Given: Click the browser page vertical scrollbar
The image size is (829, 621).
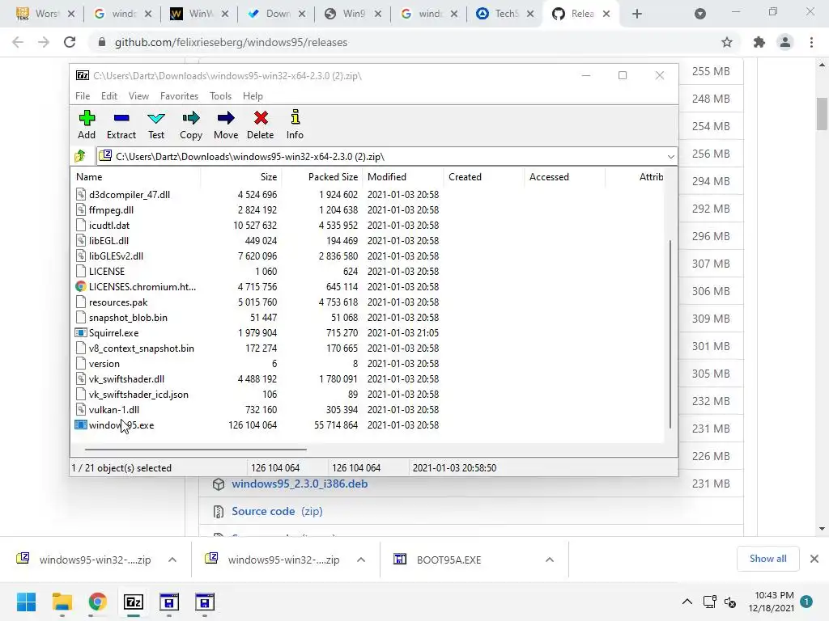Looking at the screenshot, I should [x=821, y=113].
